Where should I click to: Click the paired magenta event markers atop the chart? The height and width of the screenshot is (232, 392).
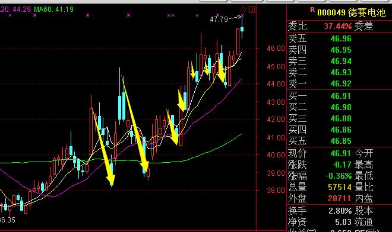[x=170, y=15]
